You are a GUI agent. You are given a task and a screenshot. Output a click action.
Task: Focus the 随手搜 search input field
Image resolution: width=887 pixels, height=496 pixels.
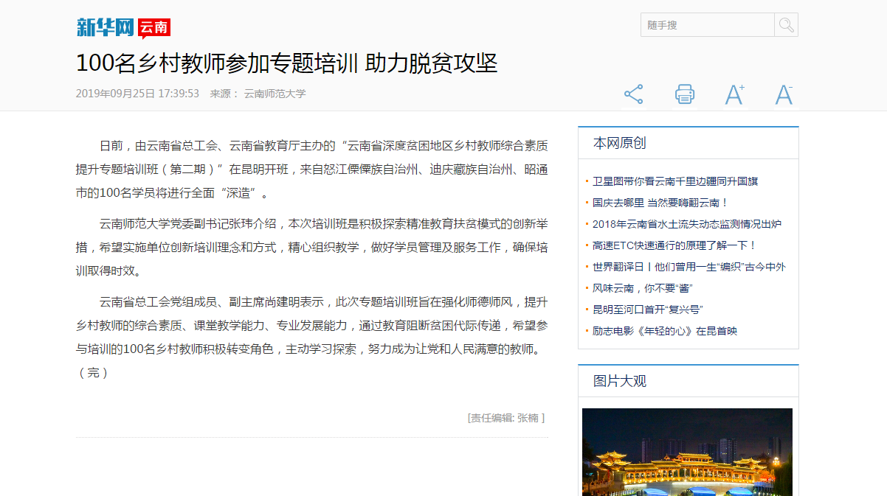pos(707,25)
